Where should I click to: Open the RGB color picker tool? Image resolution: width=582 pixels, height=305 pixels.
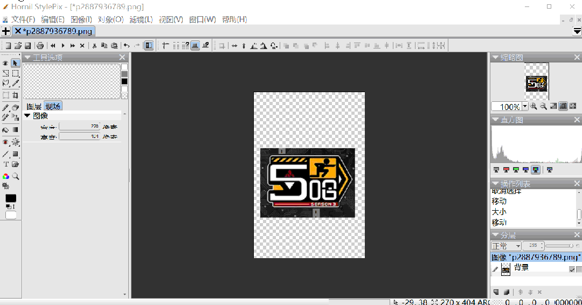5,176
